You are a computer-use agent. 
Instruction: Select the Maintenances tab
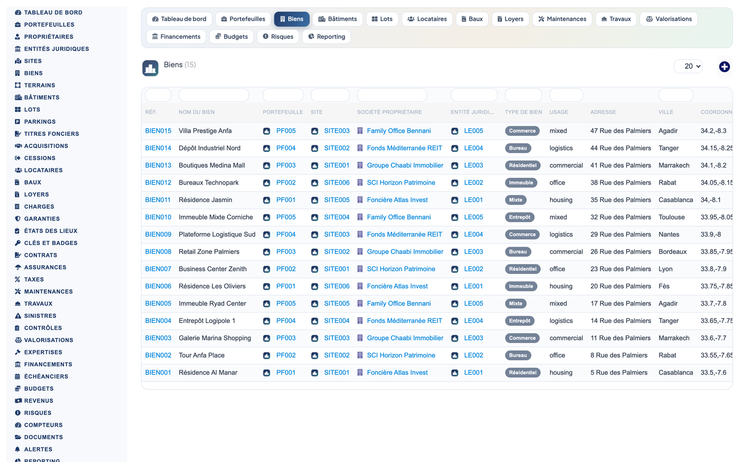coord(562,19)
